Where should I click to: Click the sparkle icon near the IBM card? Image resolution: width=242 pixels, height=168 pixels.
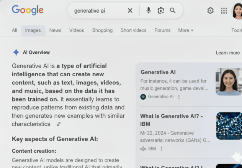click(237, 157)
